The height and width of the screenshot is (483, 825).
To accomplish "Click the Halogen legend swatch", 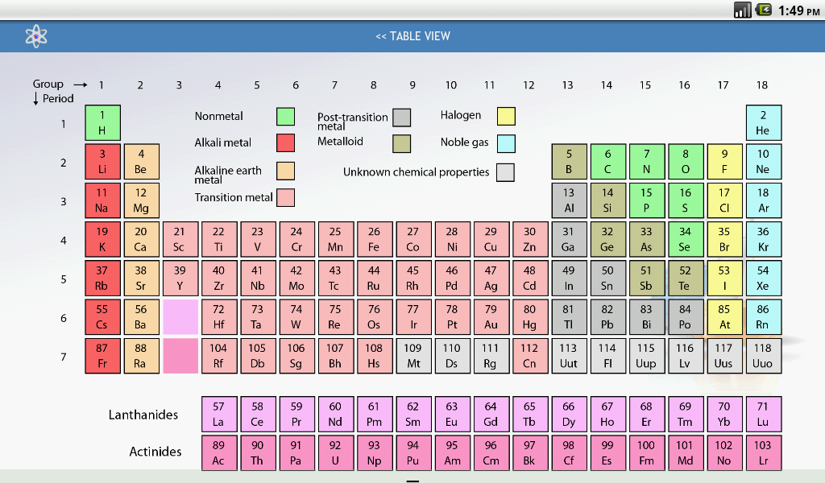I will coord(505,116).
